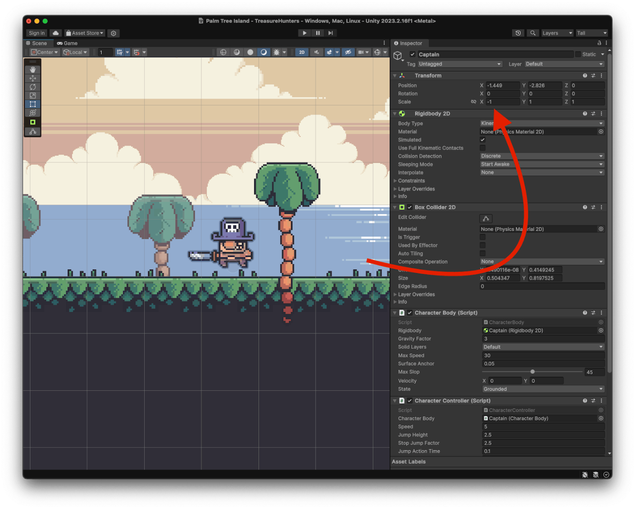Switch to the Game tab

coord(67,43)
